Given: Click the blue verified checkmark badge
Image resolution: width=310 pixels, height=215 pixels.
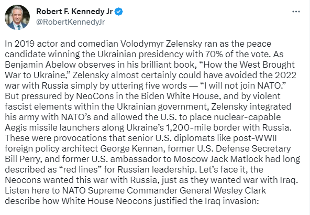Looking at the screenshot, I should [119, 12].
